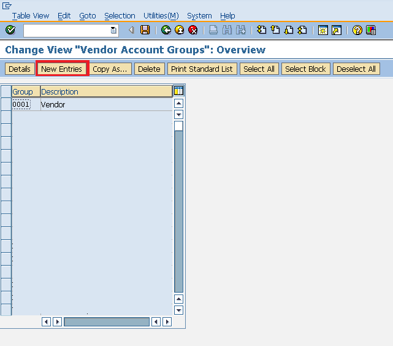Select row 0001 using row selector
This screenshot has width=393, height=346.
tap(6, 104)
